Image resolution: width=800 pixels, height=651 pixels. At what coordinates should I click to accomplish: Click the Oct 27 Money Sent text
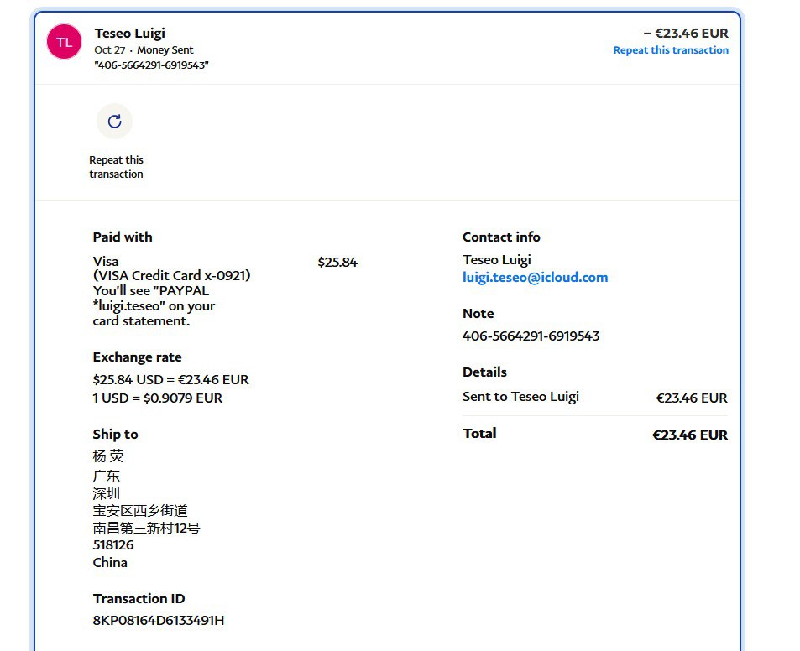[x=144, y=50]
